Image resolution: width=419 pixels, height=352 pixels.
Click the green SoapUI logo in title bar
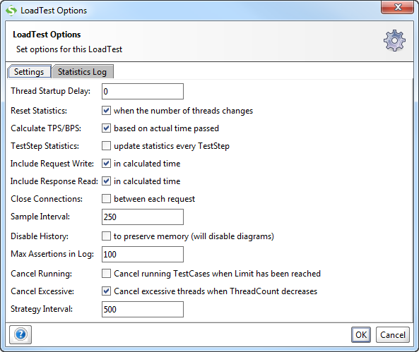coord(11,11)
